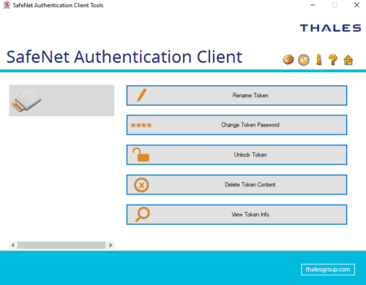Click Change Token Password button
This screenshot has width=366, height=285.
click(x=236, y=125)
